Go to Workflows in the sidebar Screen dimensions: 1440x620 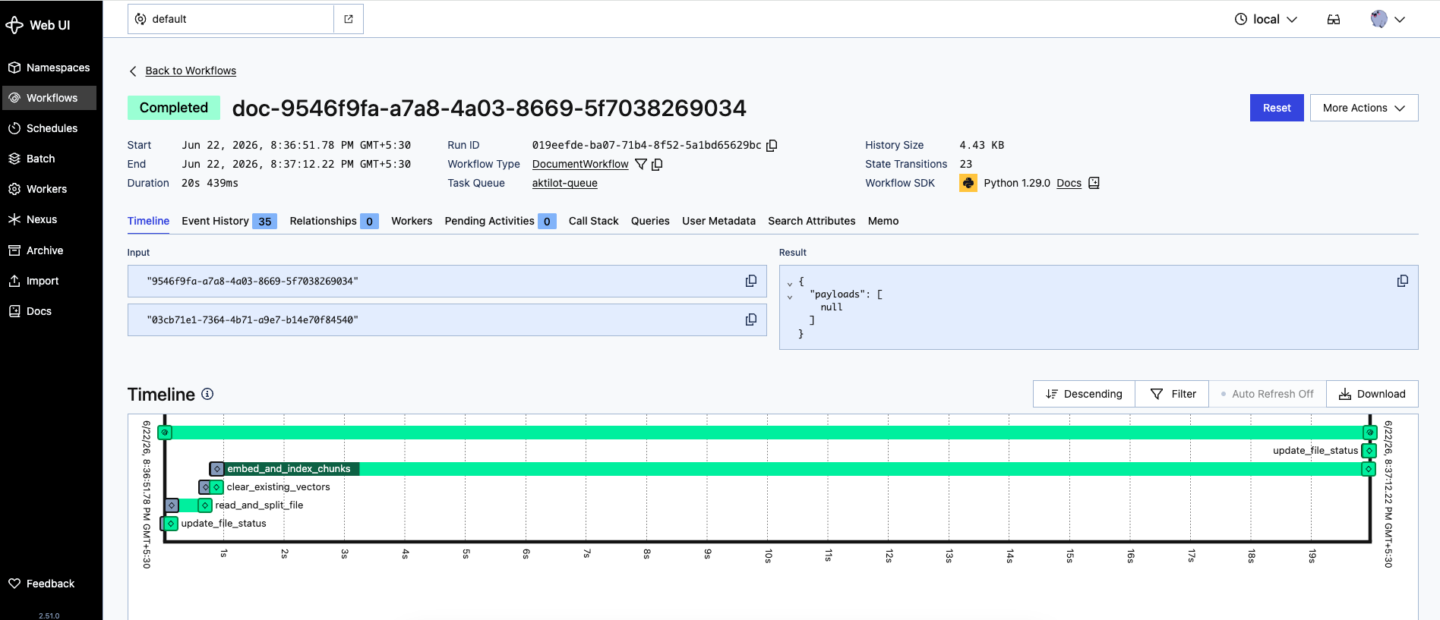coord(49,98)
